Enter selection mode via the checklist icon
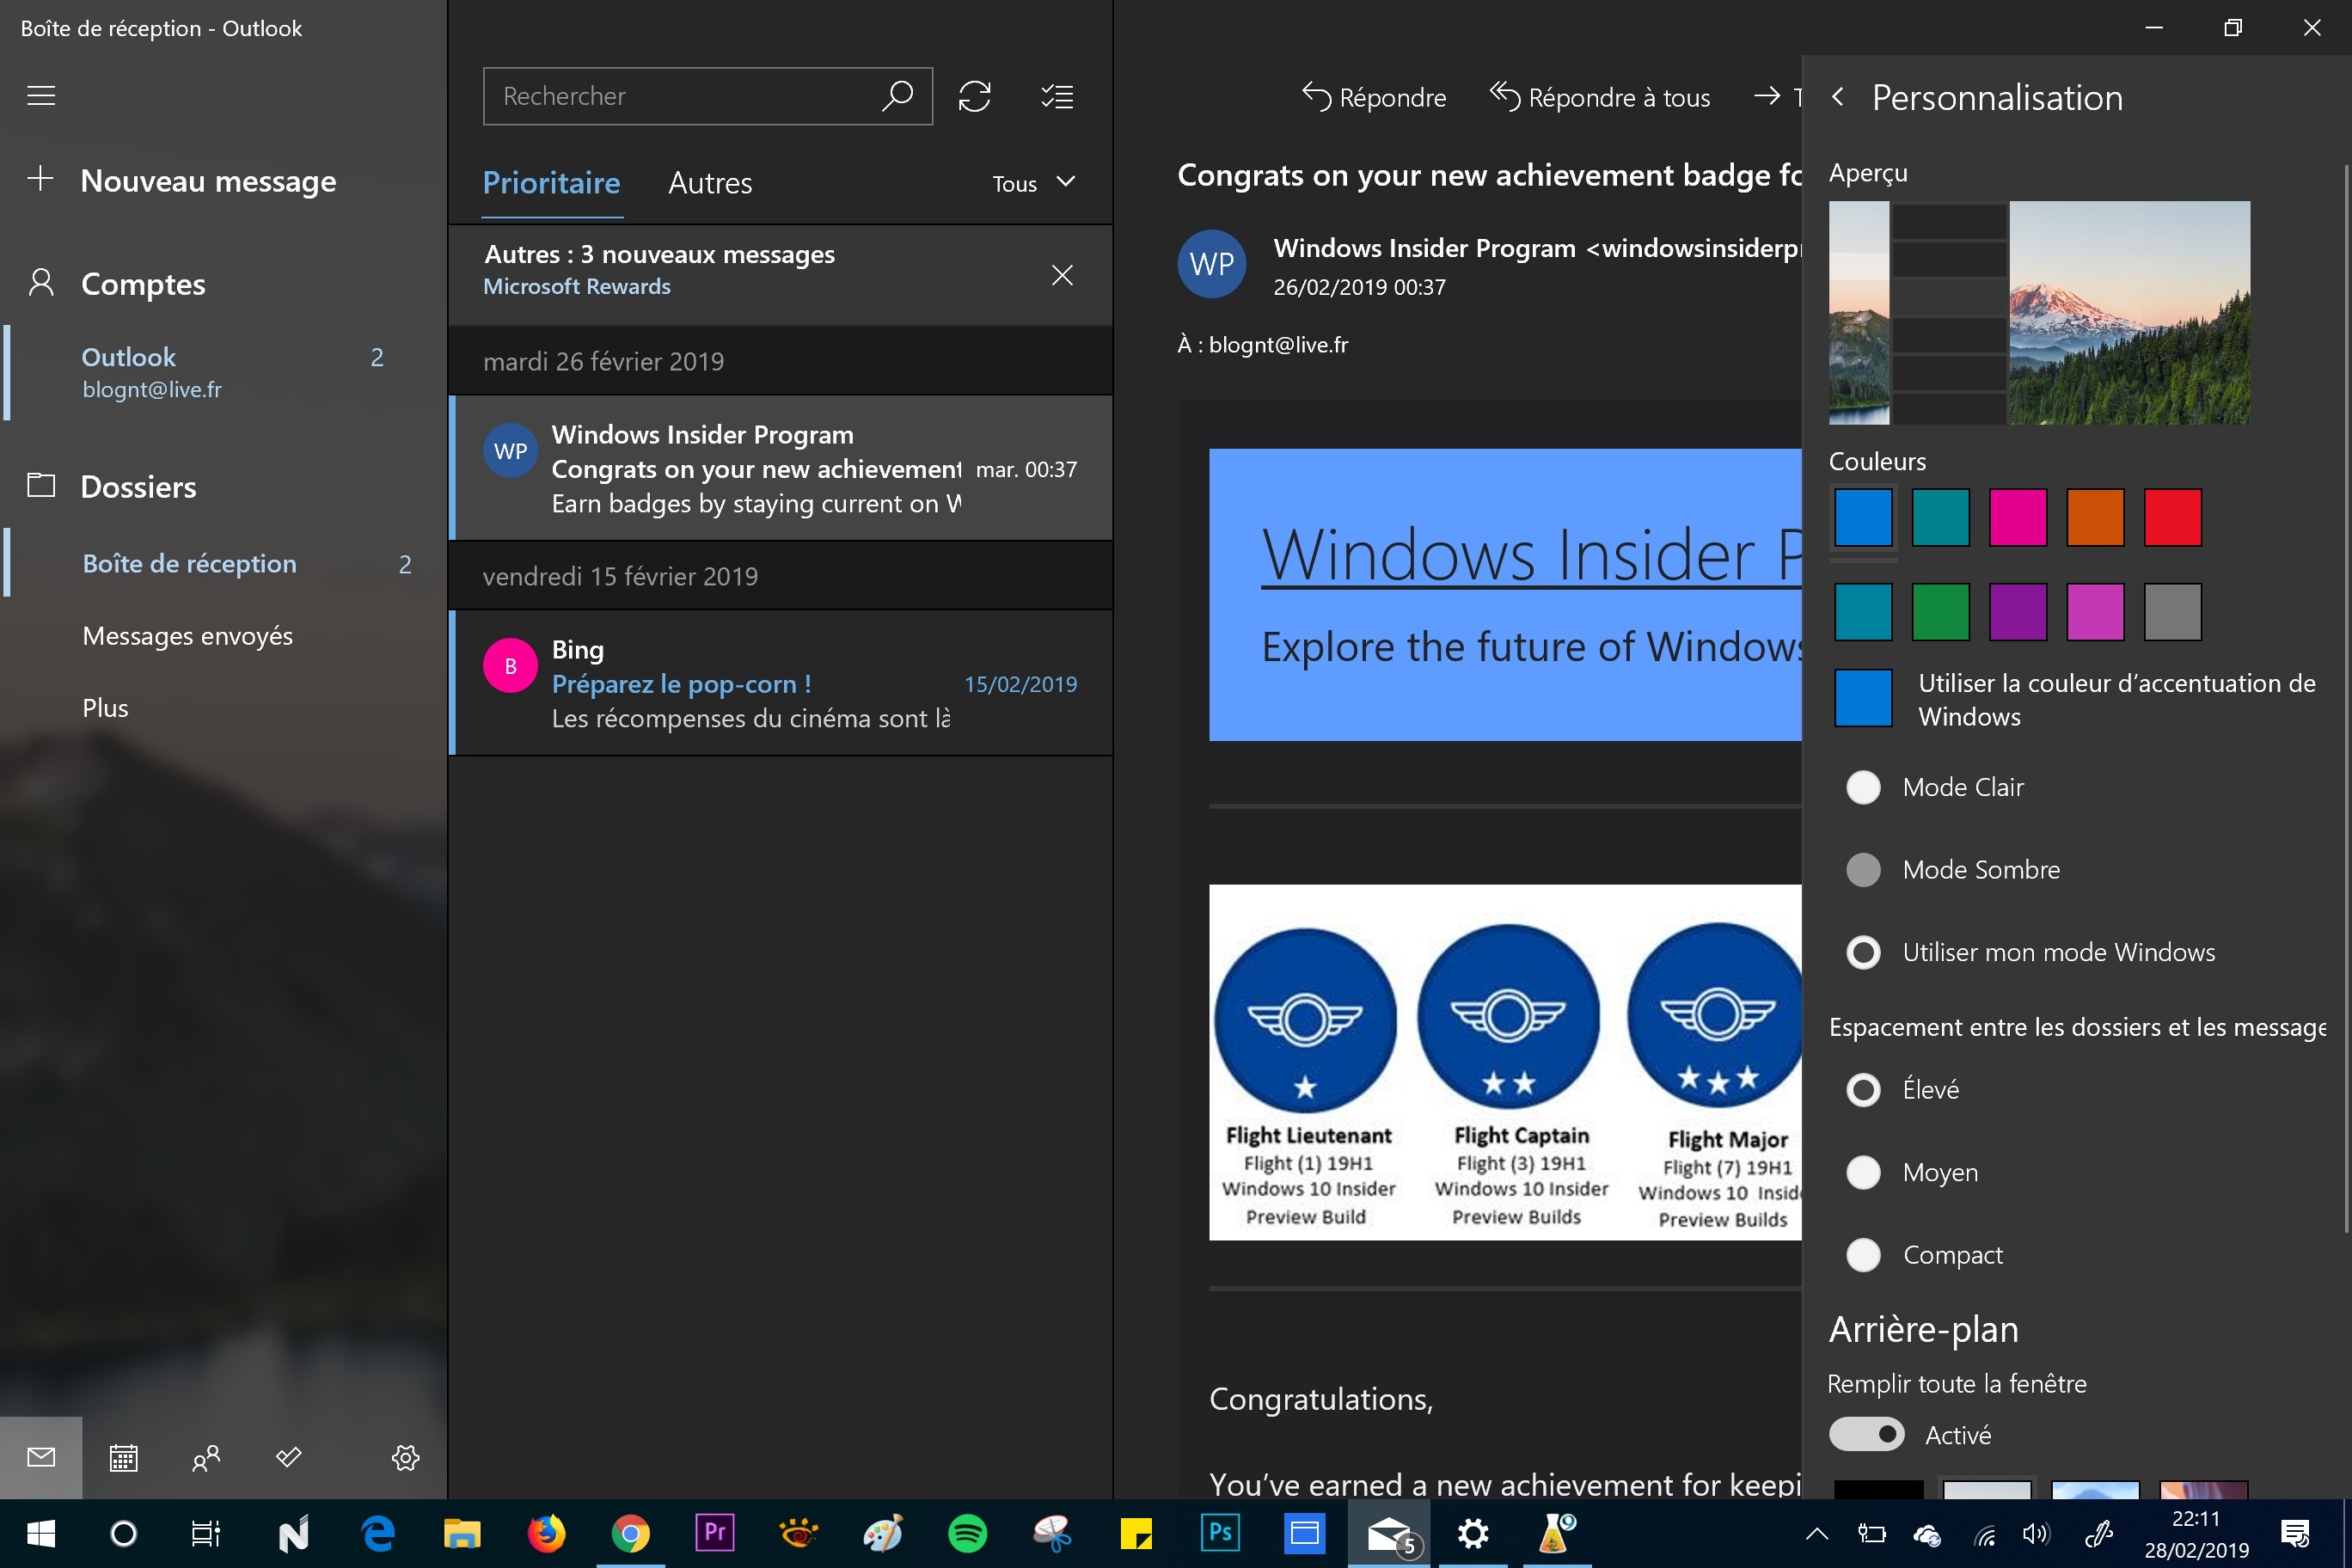The width and height of the screenshot is (2352, 1568). coord(1057,96)
